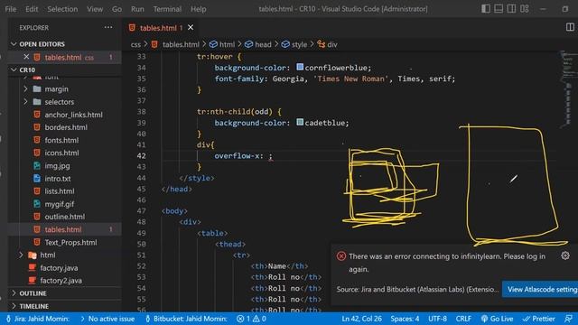This screenshot has width=578, height=325.
Task: Click css breadcrumb segment
Action: pos(135,44)
